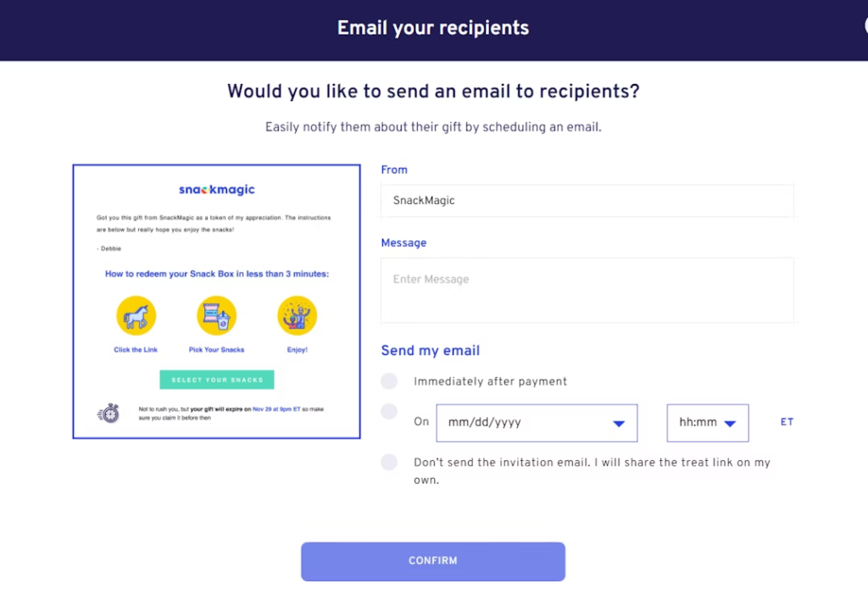Screen dimensions: 868x599
Task: Click the 'Send my email' section heading
Action: (430, 350)
